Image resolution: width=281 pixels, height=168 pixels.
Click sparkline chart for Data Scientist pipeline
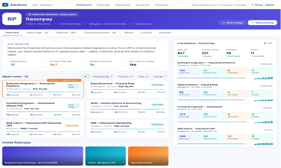264,100
